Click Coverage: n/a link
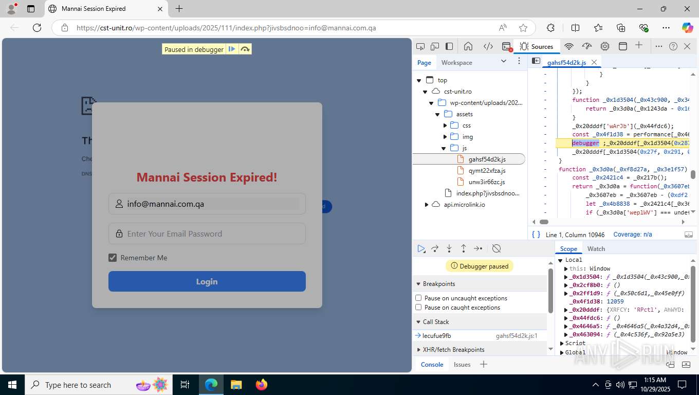 point(633,235)
